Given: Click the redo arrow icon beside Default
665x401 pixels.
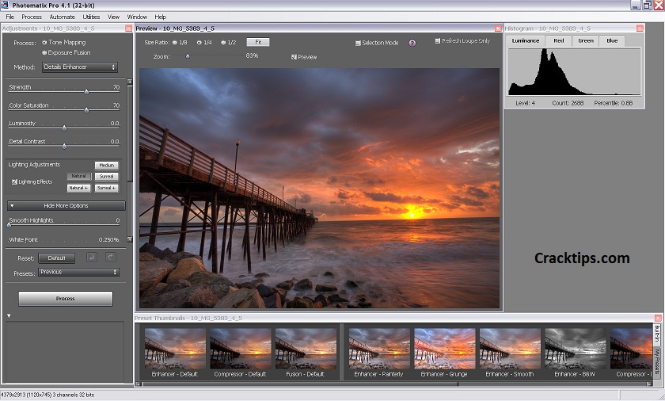Looking at the screenshot, I should 111,258.
